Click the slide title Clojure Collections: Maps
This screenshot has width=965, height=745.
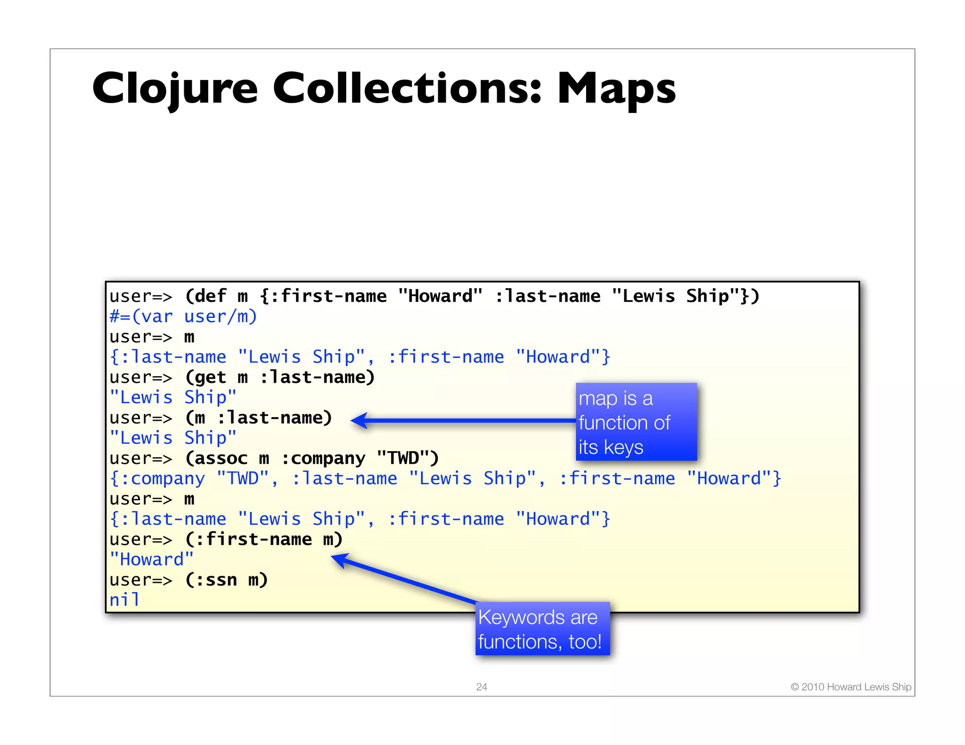coord(384,89)
